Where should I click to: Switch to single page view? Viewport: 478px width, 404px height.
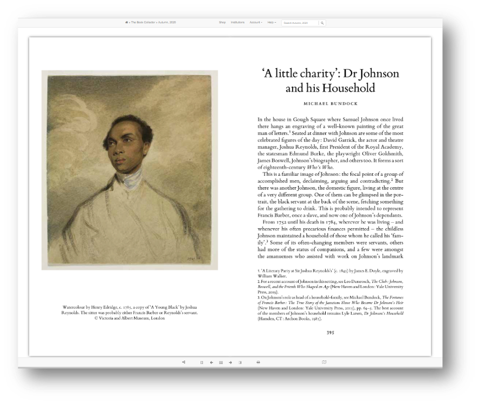coord(201,362)
